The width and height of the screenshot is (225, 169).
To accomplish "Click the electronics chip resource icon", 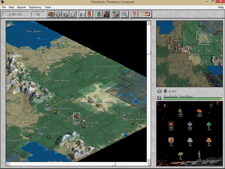I will (180, 154).
